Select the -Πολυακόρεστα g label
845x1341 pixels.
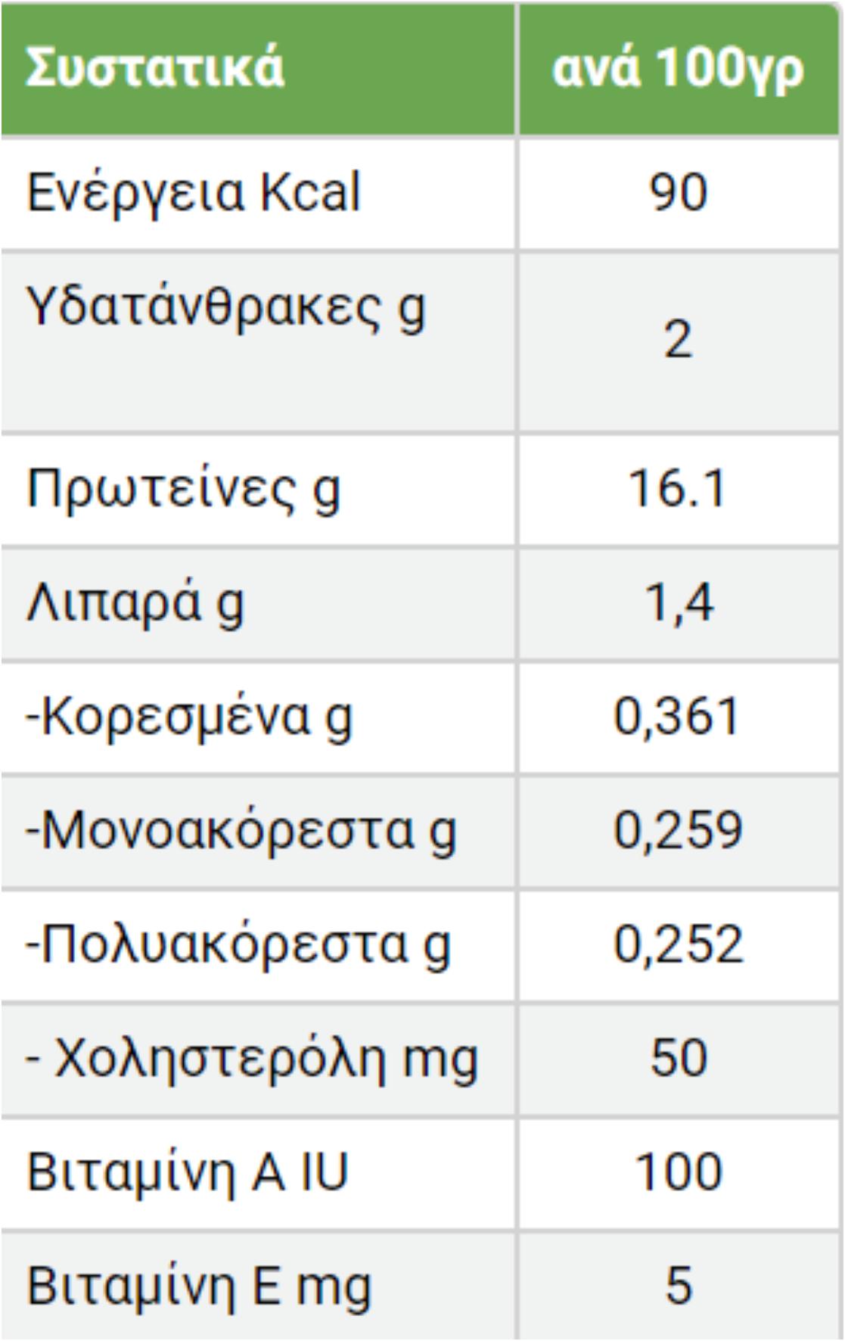(238, 945)
